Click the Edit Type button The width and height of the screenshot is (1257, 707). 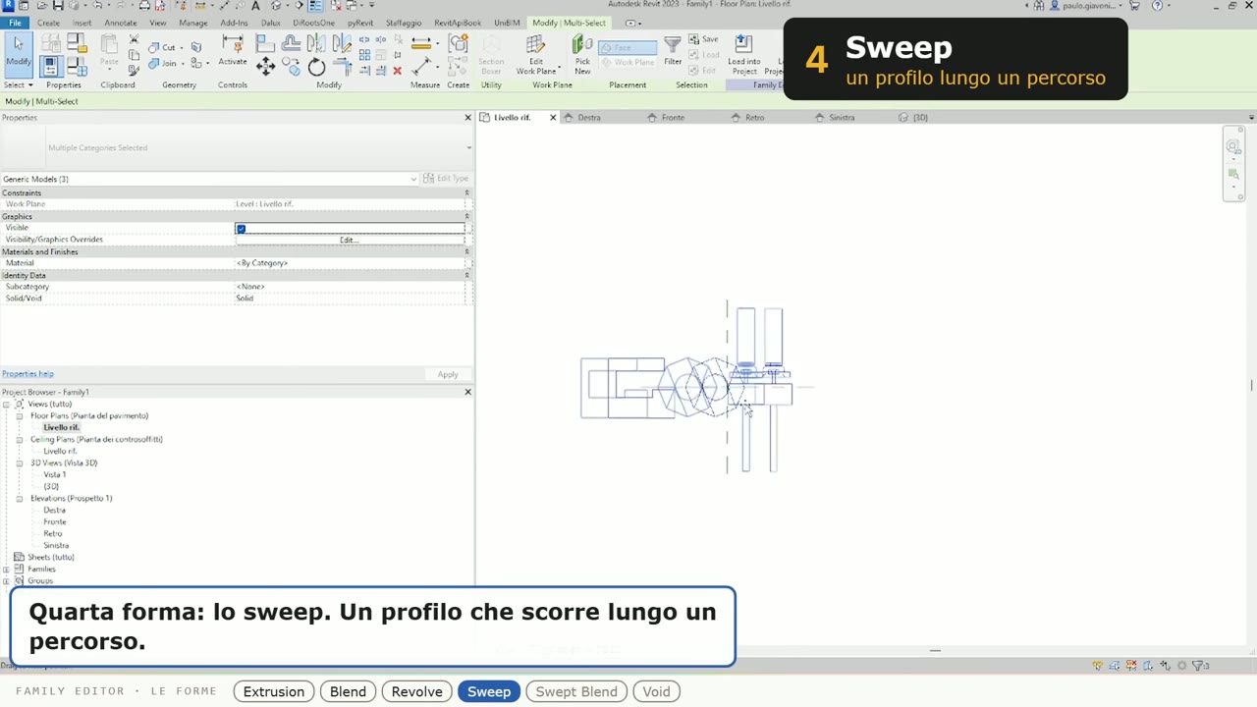pos(446,179)
